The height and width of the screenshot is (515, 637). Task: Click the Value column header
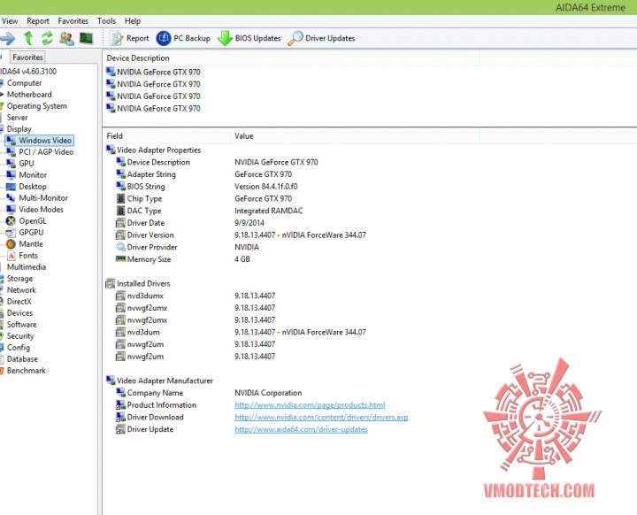pyautogui.click(x=355, y=135)
